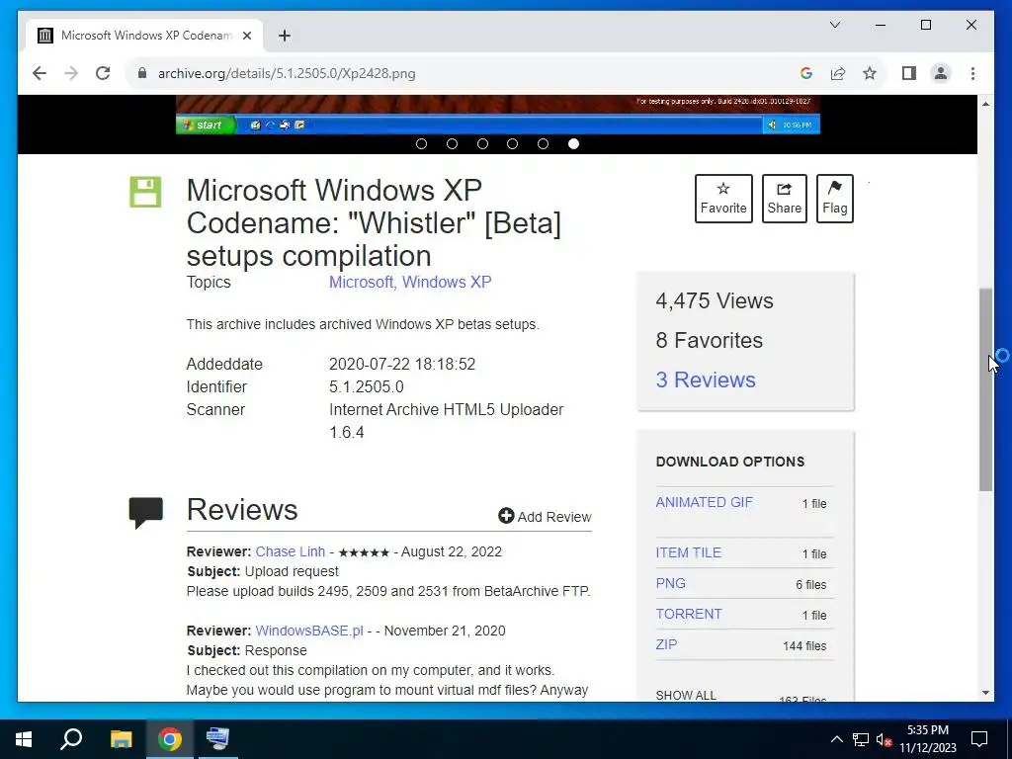This screenshot has height=759, width=1012.
Task: Click Add Review
Action: (x=545, y=516)
